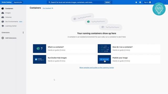
Task: Click the Extensions section header
Action: coord(6,32)
